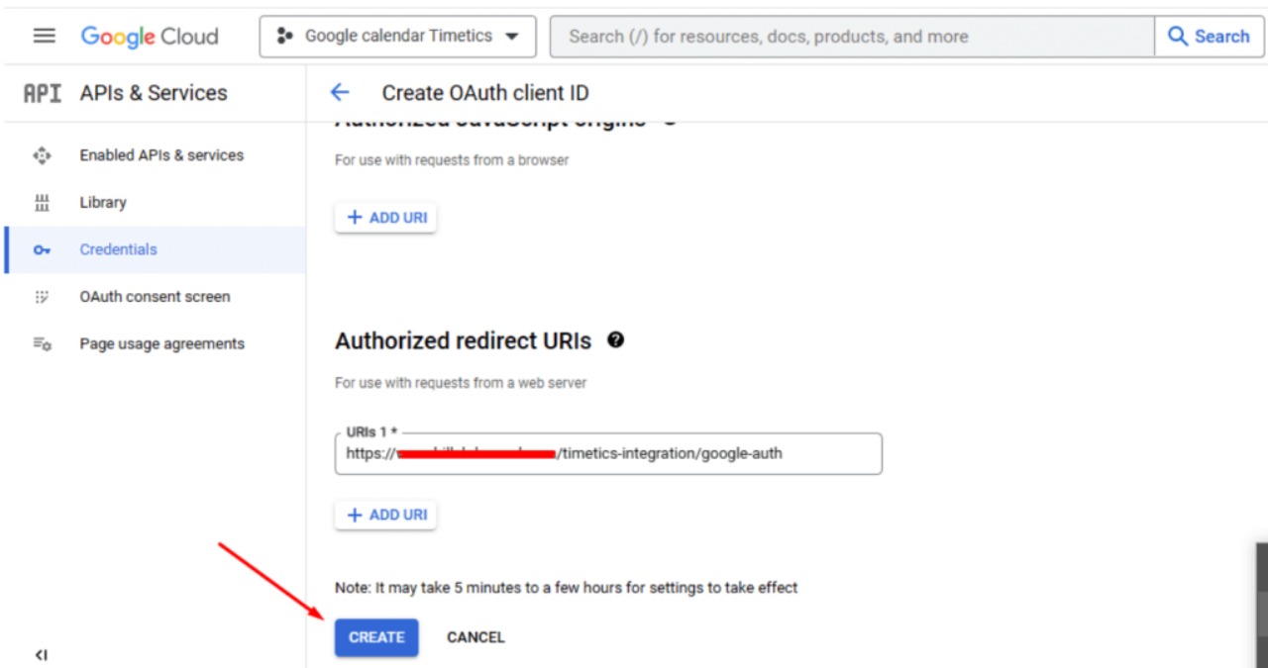Click the blue CREATE button

click(x=376, y=637)
